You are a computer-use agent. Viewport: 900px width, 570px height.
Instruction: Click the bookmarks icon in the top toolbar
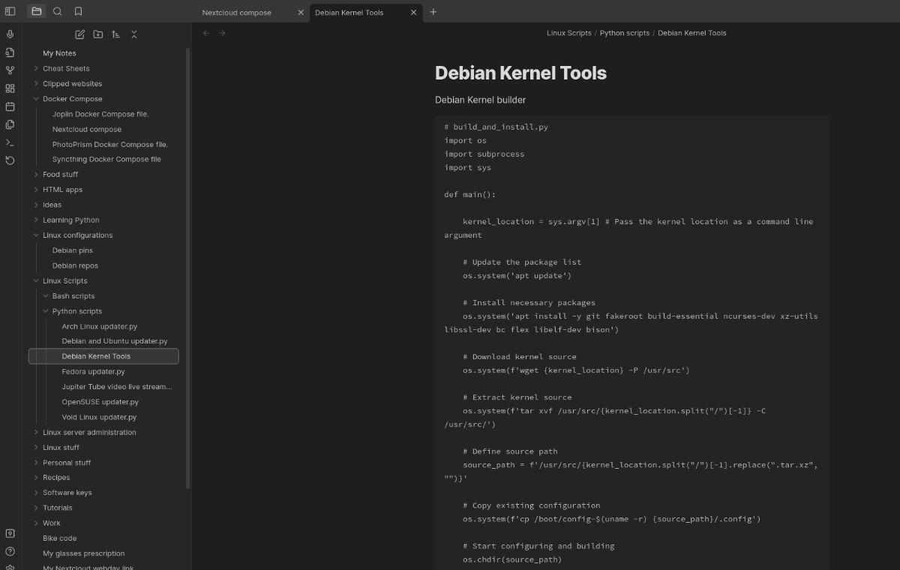77,11
